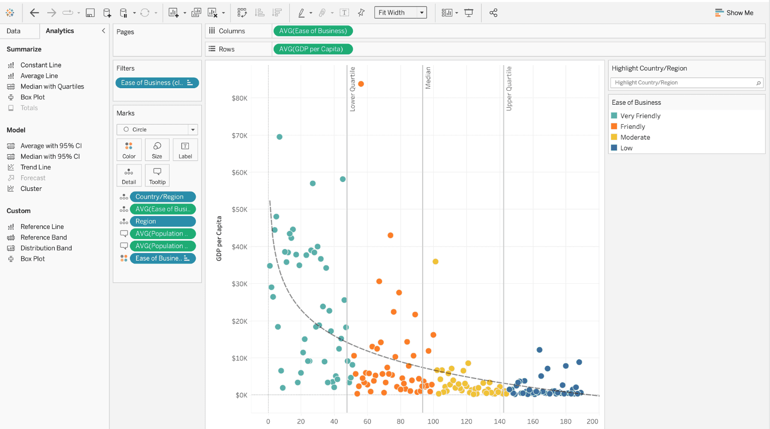The width and height of the screenshot is (770, 429).
Task: Select the Region pill in Marks
Action: pos(163,221)
